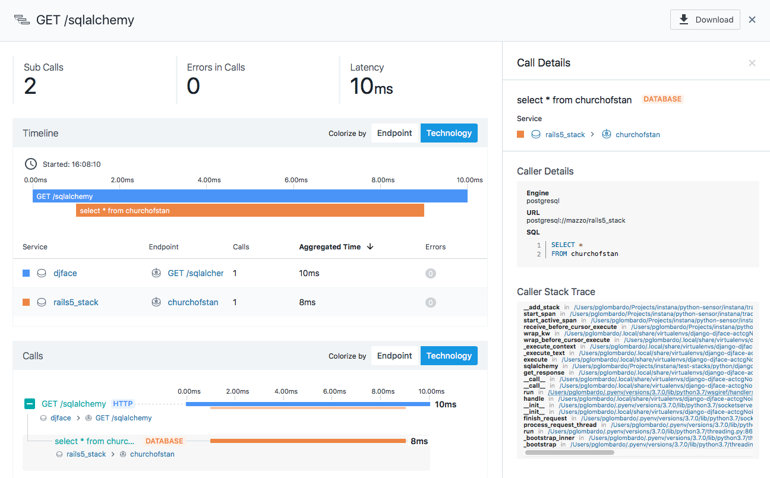Image resolution: width=770 pixels, height=478 pixels.
Task: Click the trace icon beside GET /sqlalchemy title
Action: pyautogui.click(x=22, y=19)
